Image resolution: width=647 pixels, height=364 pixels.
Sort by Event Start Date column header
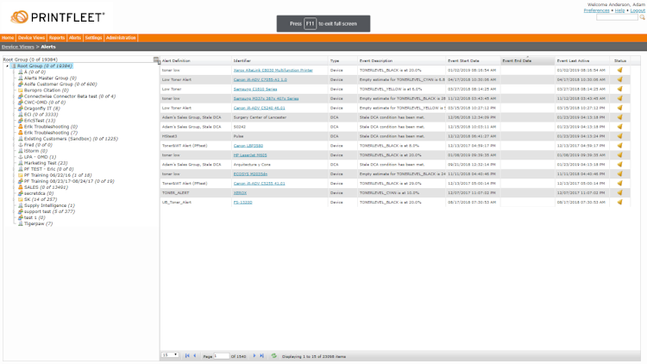pyautogui.click(x=473, y=60)
